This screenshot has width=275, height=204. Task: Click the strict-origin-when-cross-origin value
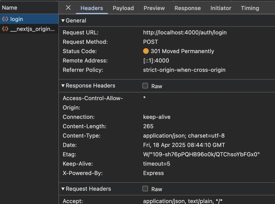point(184,70)
